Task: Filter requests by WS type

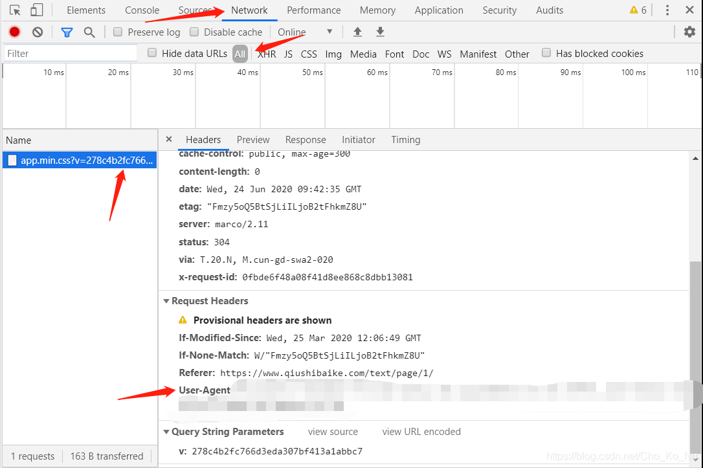Action: [444, 54]
